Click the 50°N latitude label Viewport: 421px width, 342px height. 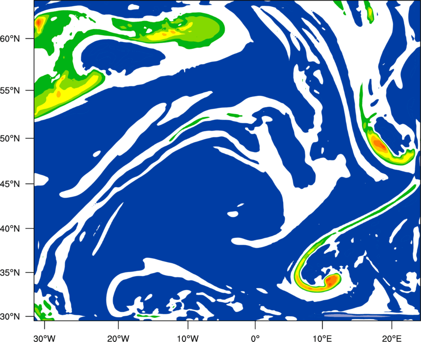(10, 138)
